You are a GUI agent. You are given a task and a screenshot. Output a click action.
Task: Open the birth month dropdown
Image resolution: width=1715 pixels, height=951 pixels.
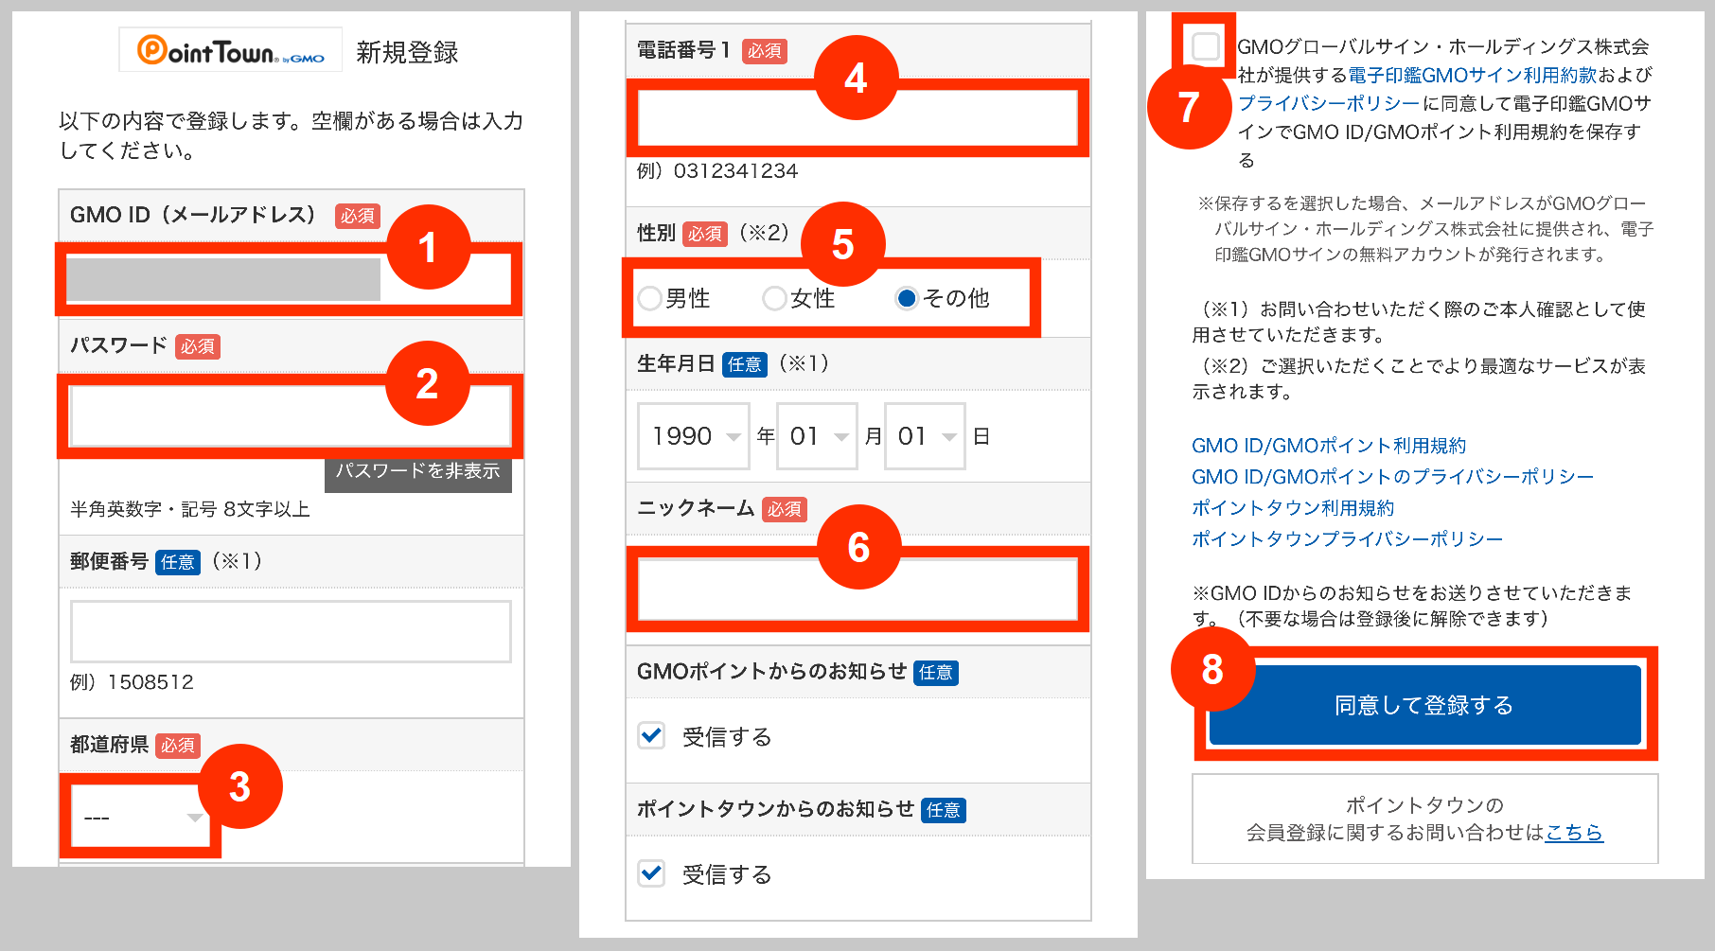[x=817, y=436]
